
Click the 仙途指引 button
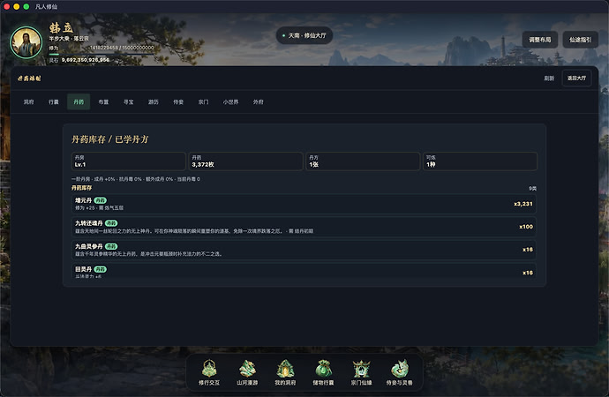[x=580, y=40]
